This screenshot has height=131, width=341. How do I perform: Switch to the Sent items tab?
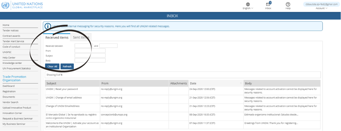81,38
